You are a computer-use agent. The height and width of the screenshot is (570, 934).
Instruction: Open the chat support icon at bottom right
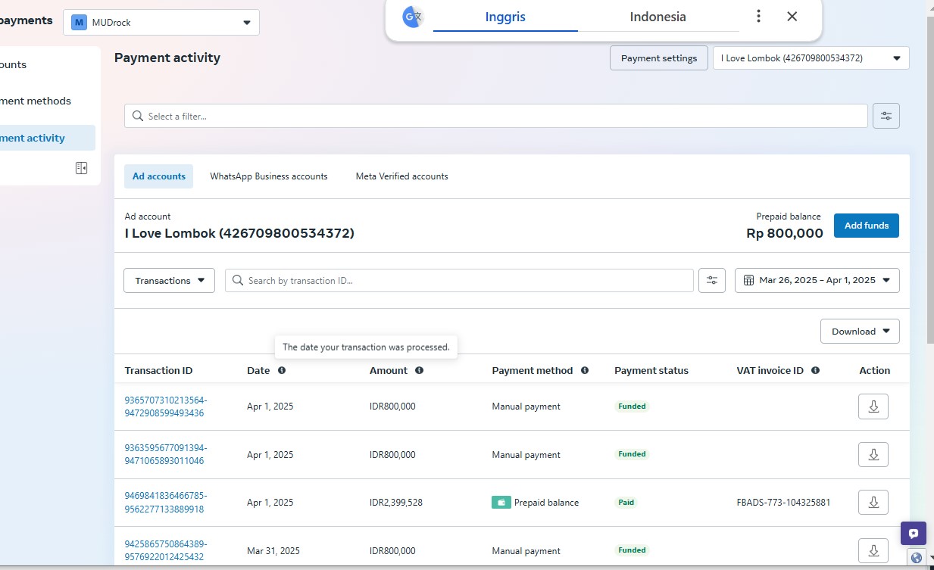click(913, 533)
